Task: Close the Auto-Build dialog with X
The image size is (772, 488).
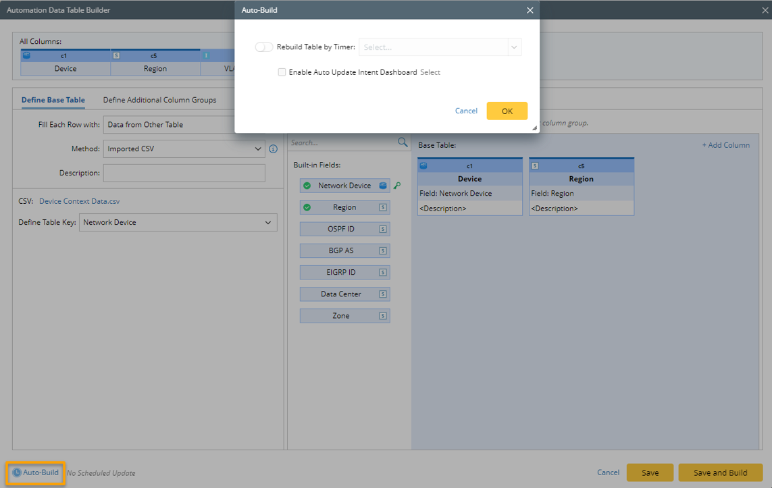Action: tap(530, 10)
